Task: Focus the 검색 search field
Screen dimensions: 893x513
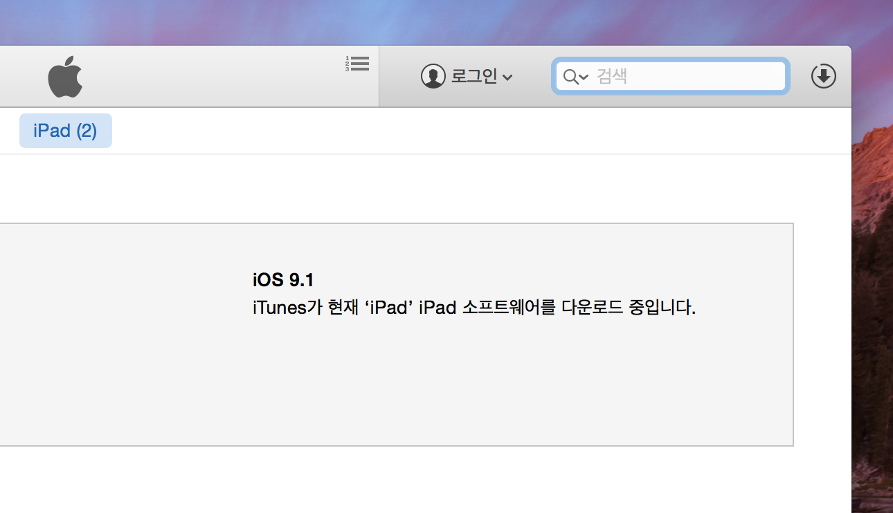Action: click(670, 76)
